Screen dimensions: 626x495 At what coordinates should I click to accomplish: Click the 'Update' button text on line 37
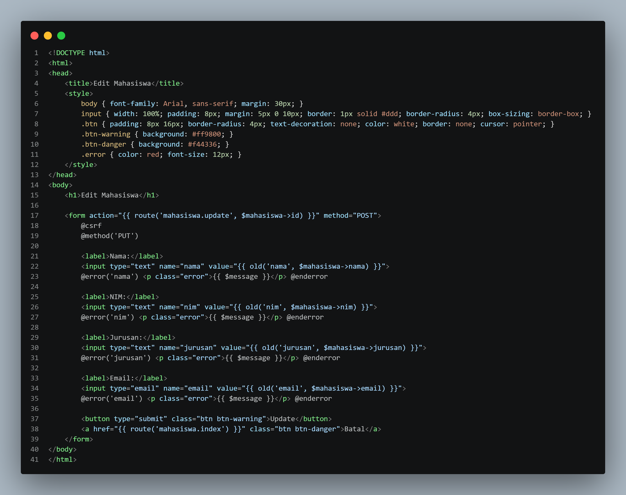point(282,419)
